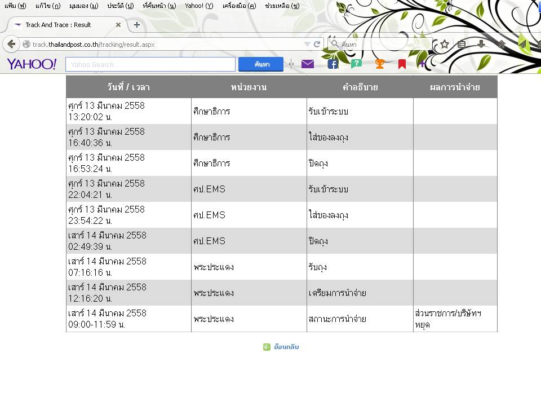Image resolution: width=541 pixels, height=406 pixels.
Task: Click the Yahoo toolbar separator handle
Action: [x=291, y=64]
